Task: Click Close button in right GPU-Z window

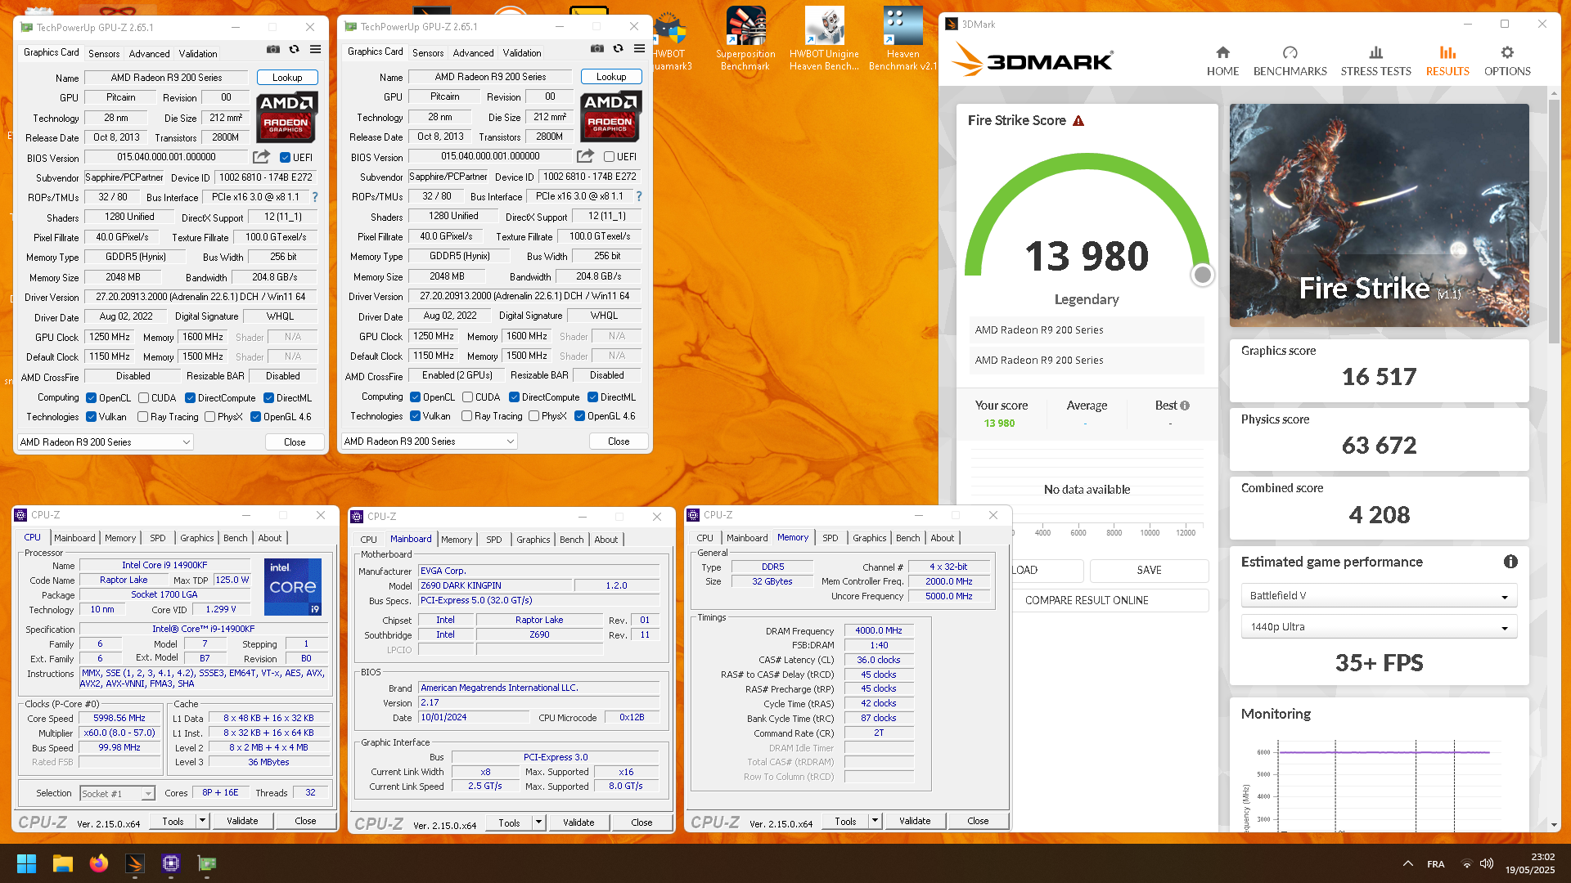Action: click(x=619, y=441)
